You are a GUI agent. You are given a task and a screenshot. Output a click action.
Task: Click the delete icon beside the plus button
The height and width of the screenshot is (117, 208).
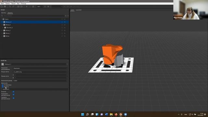(x=68, y=16)
